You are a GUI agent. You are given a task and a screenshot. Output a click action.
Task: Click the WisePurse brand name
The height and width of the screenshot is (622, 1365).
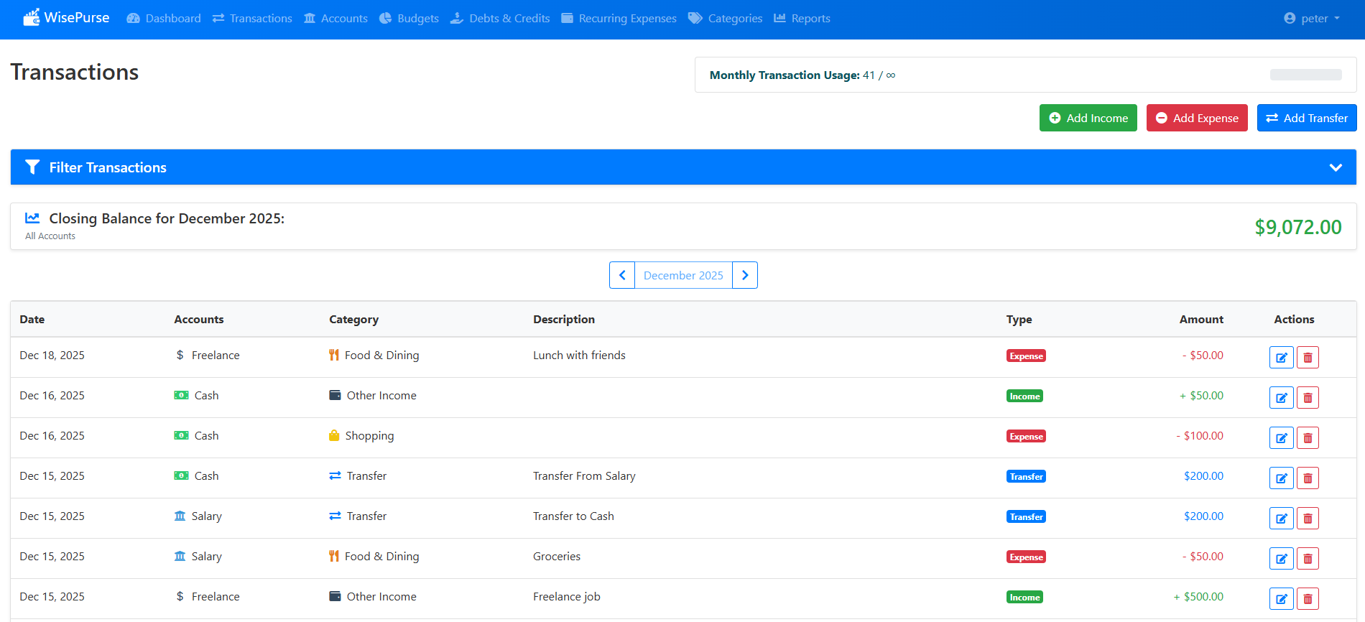point(77,17)
